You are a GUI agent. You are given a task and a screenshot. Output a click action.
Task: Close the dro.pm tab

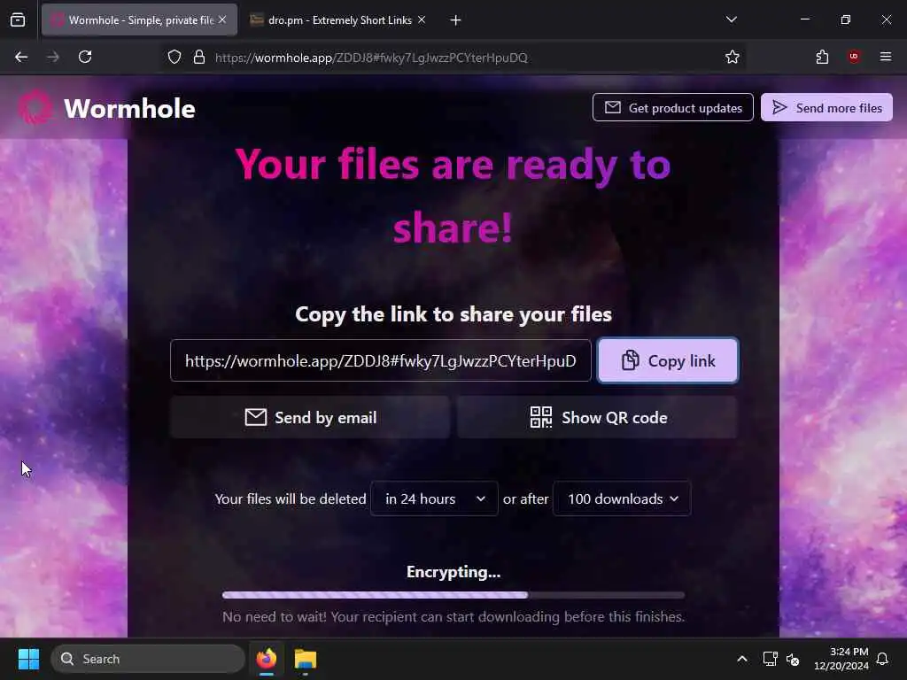pos(422,19)
